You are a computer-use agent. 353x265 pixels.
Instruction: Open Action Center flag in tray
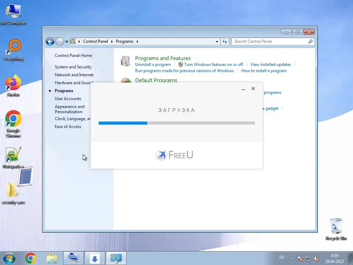pyautogui.click(x=300, y=258)
